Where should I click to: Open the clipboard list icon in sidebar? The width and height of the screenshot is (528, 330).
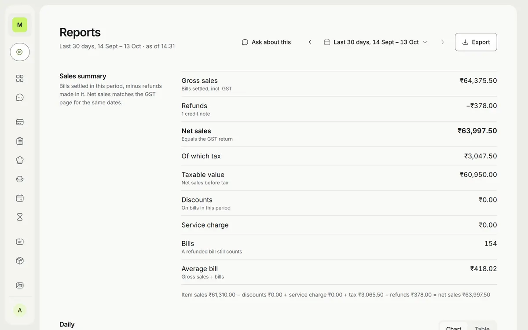coord(20,141)
